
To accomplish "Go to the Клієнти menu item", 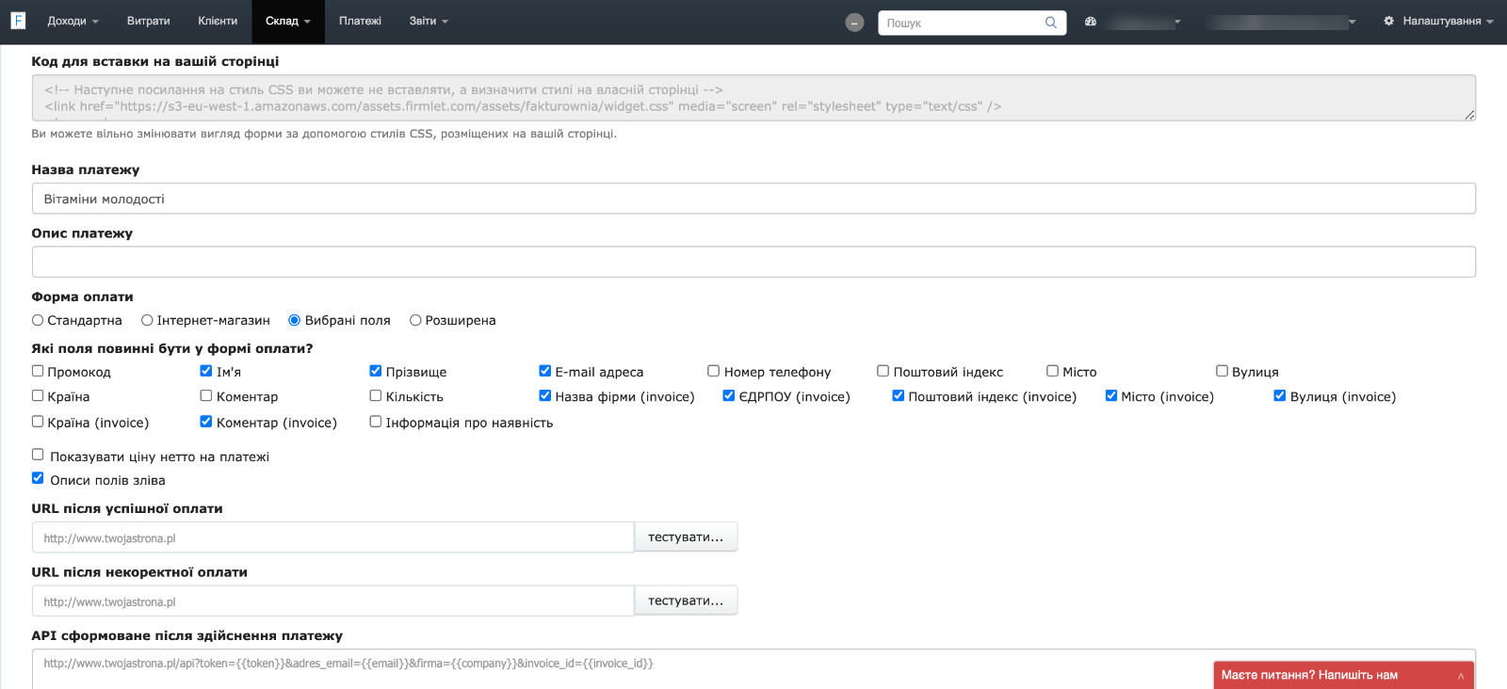I will pyautogui.click(x=218, y=21).
